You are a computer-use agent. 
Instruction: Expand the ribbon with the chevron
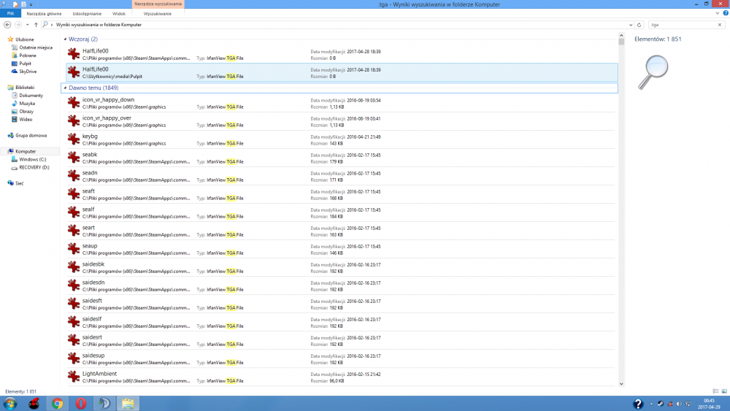718,14
